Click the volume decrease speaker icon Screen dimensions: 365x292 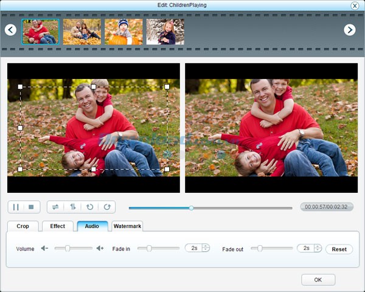[44, 248]
